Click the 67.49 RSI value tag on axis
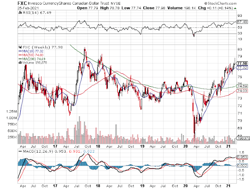The image size is (250, 189). coord(242,22)
